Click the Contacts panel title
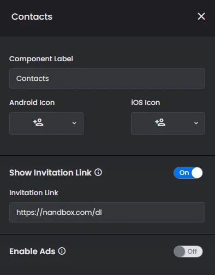Viewport: 215px width, 275px height. coord(32,17)
